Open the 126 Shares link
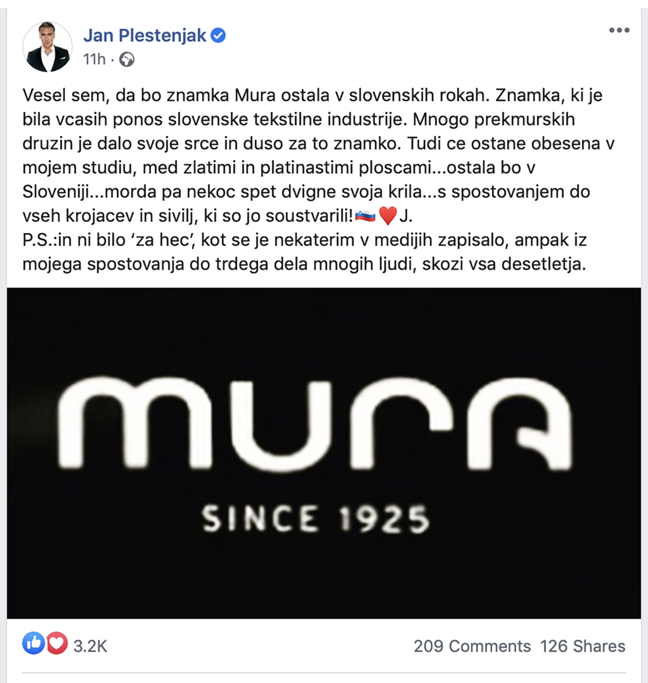The height and width of the screenshot is (683, 648). (x=583, y=646)
